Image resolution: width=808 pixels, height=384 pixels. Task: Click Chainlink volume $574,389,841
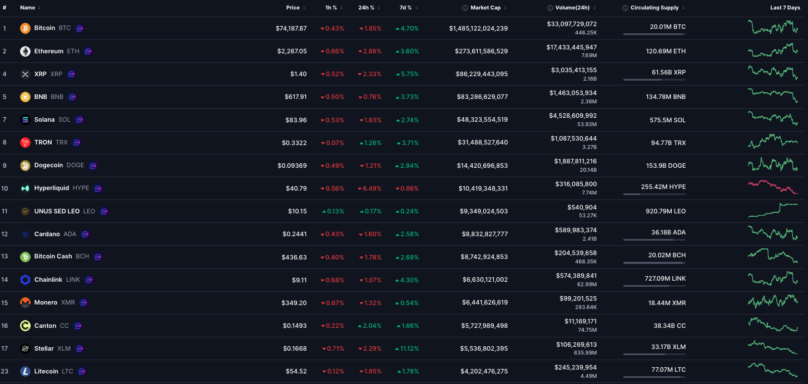(x=576, y=276)
